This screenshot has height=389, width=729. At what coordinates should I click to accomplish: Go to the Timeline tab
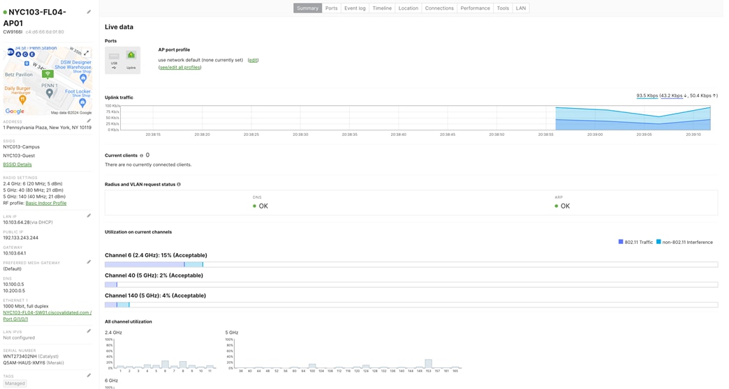pos(382,8)
